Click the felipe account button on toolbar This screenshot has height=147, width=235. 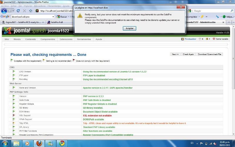[228, 17]
